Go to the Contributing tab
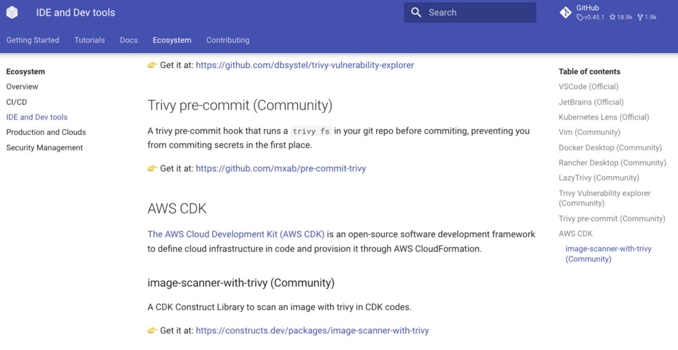678x350 pixels. 228,40
